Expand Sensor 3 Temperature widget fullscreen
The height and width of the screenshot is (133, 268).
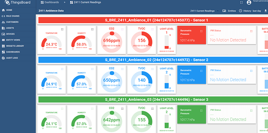tap(62, 109)
